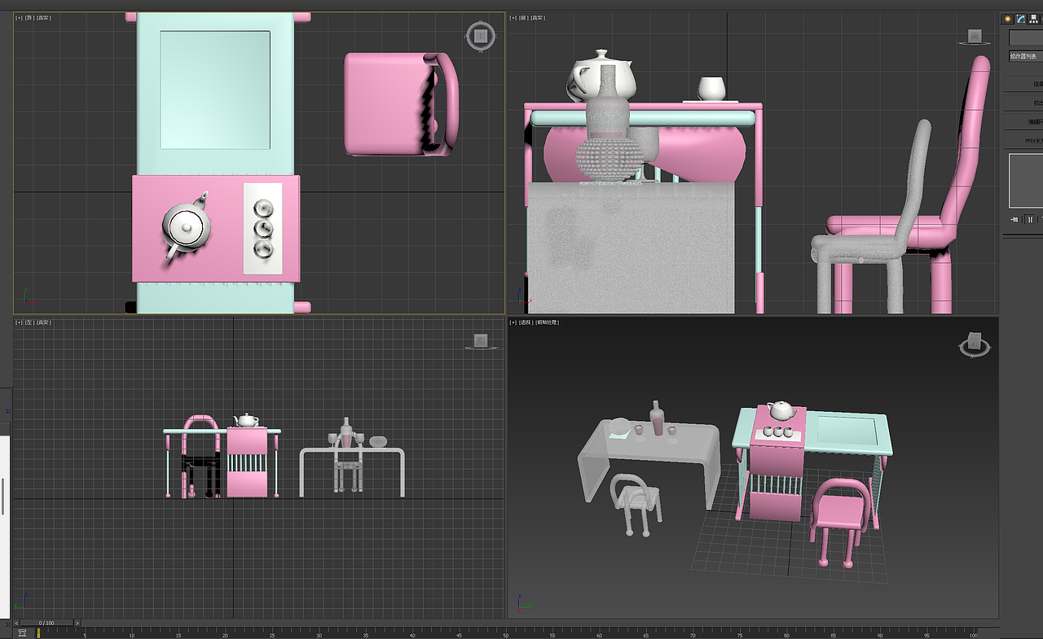
Task: Click frame 20 on the timeline track bar
Action: tap(225, 632)
